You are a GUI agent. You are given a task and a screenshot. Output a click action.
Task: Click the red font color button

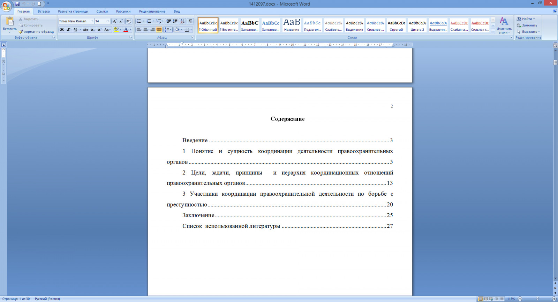(x=126, y=30)
